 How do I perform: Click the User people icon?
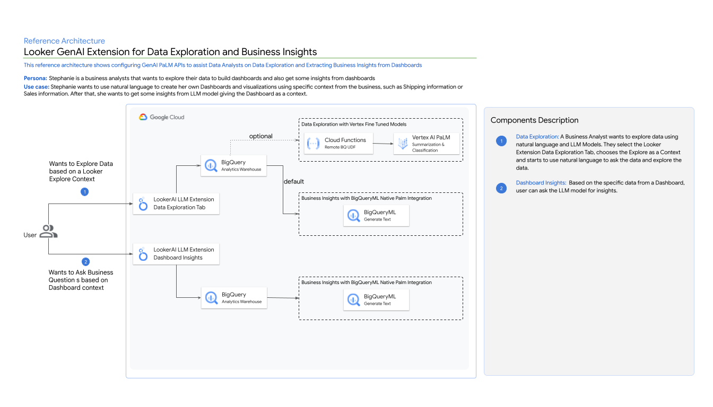[x=49, y=231]
